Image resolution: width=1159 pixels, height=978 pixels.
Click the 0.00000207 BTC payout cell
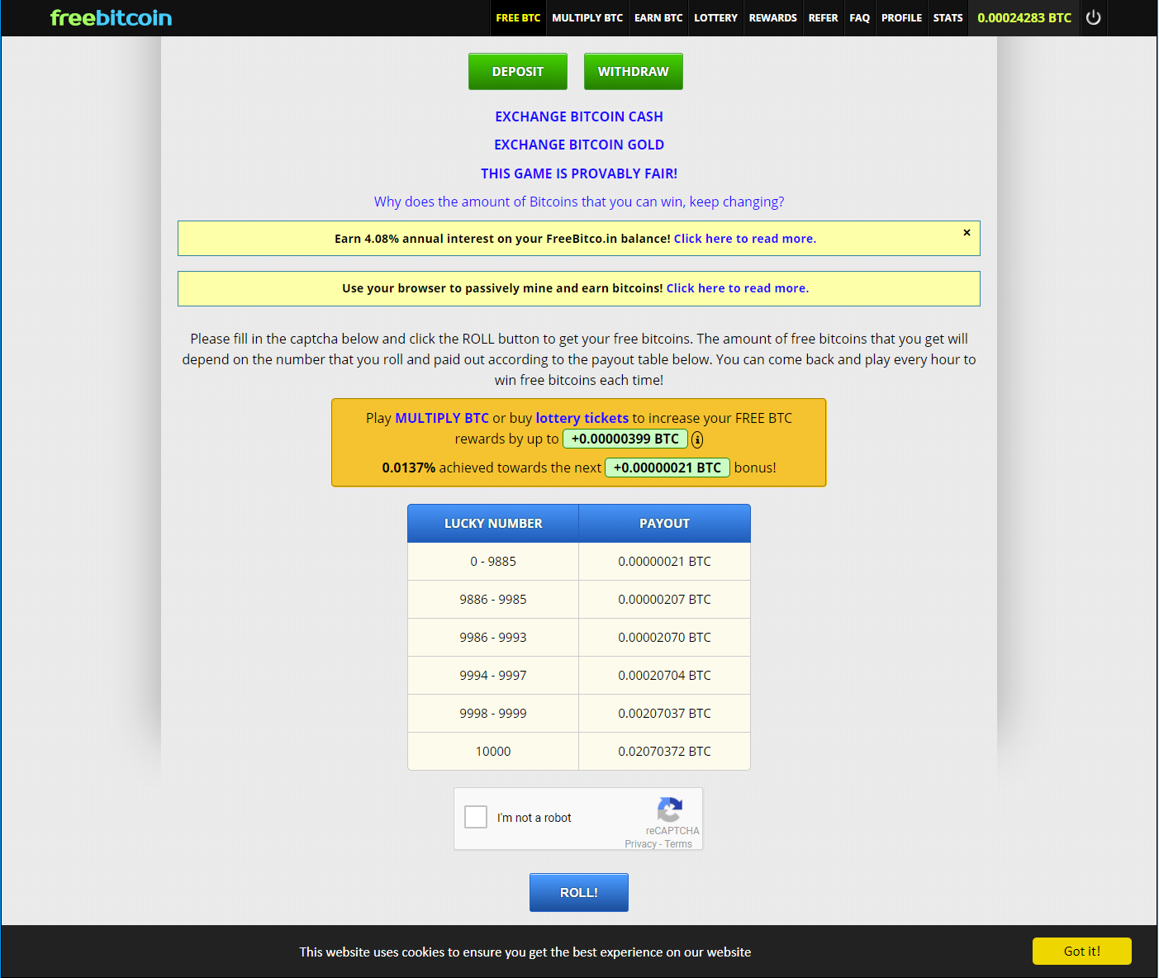664,600
